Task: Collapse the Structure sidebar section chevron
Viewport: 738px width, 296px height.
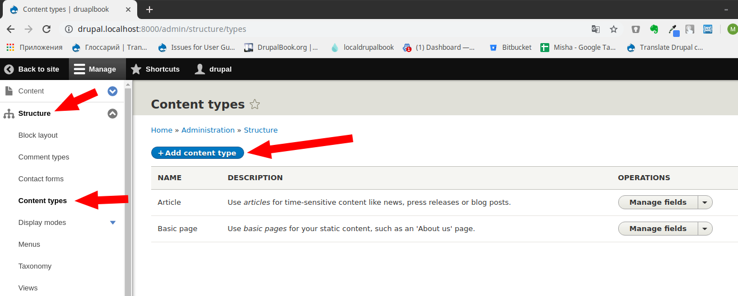Action: 113,114
